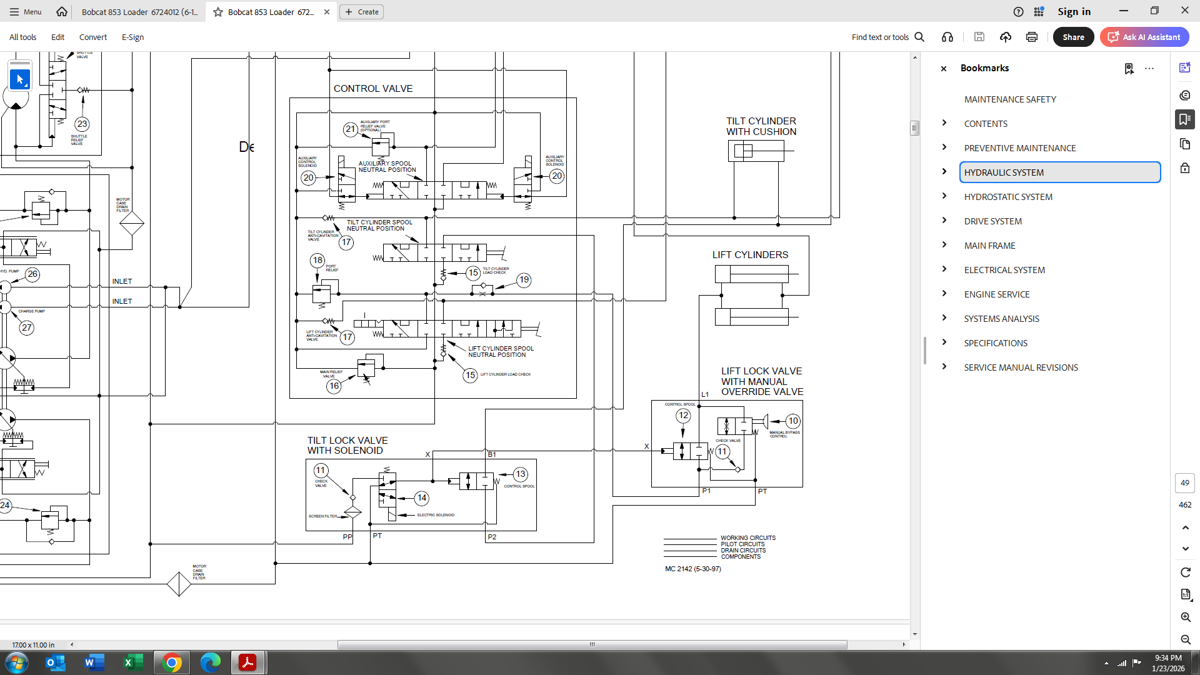Click the rotate page icon

pos(1186,572)
